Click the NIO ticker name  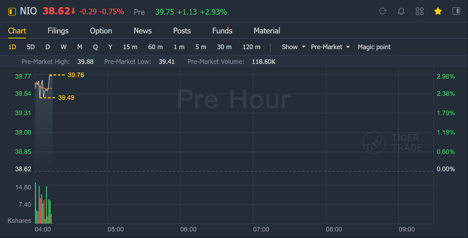[28, 11]
